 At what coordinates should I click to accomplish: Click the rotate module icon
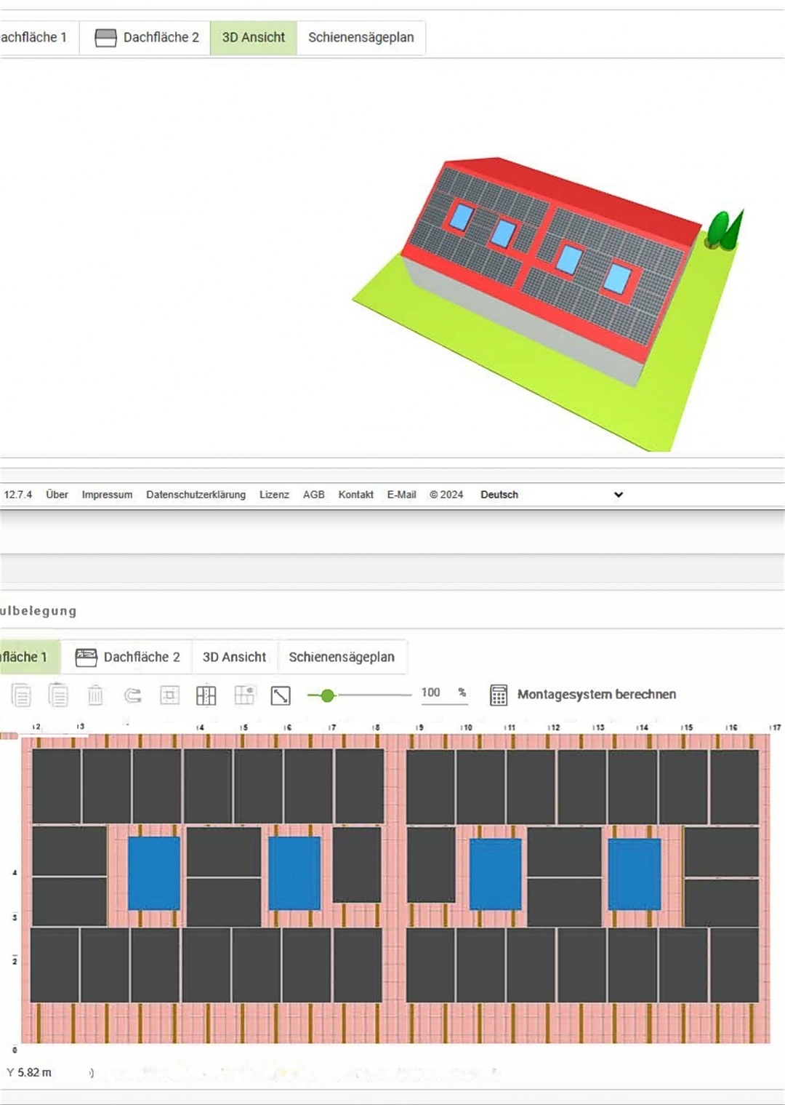[132, 695]
